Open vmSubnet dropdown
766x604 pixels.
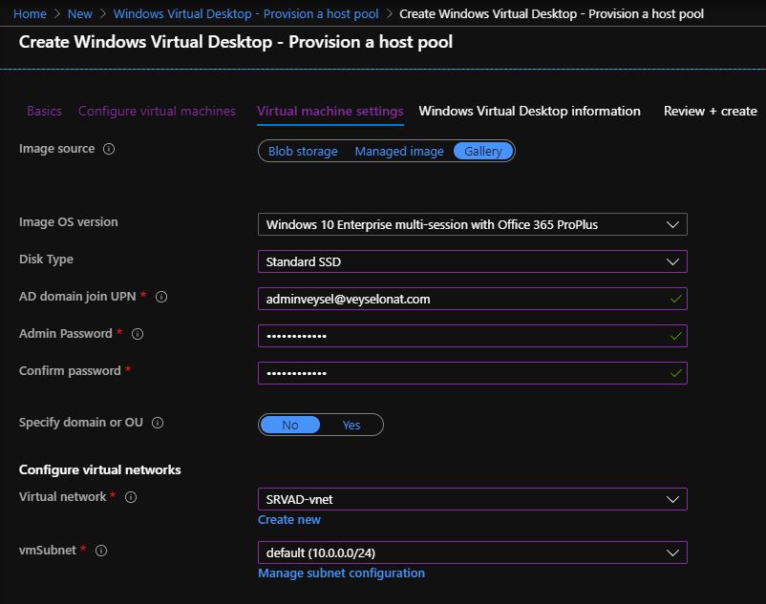pyautogui.click(x=473, y=552)
